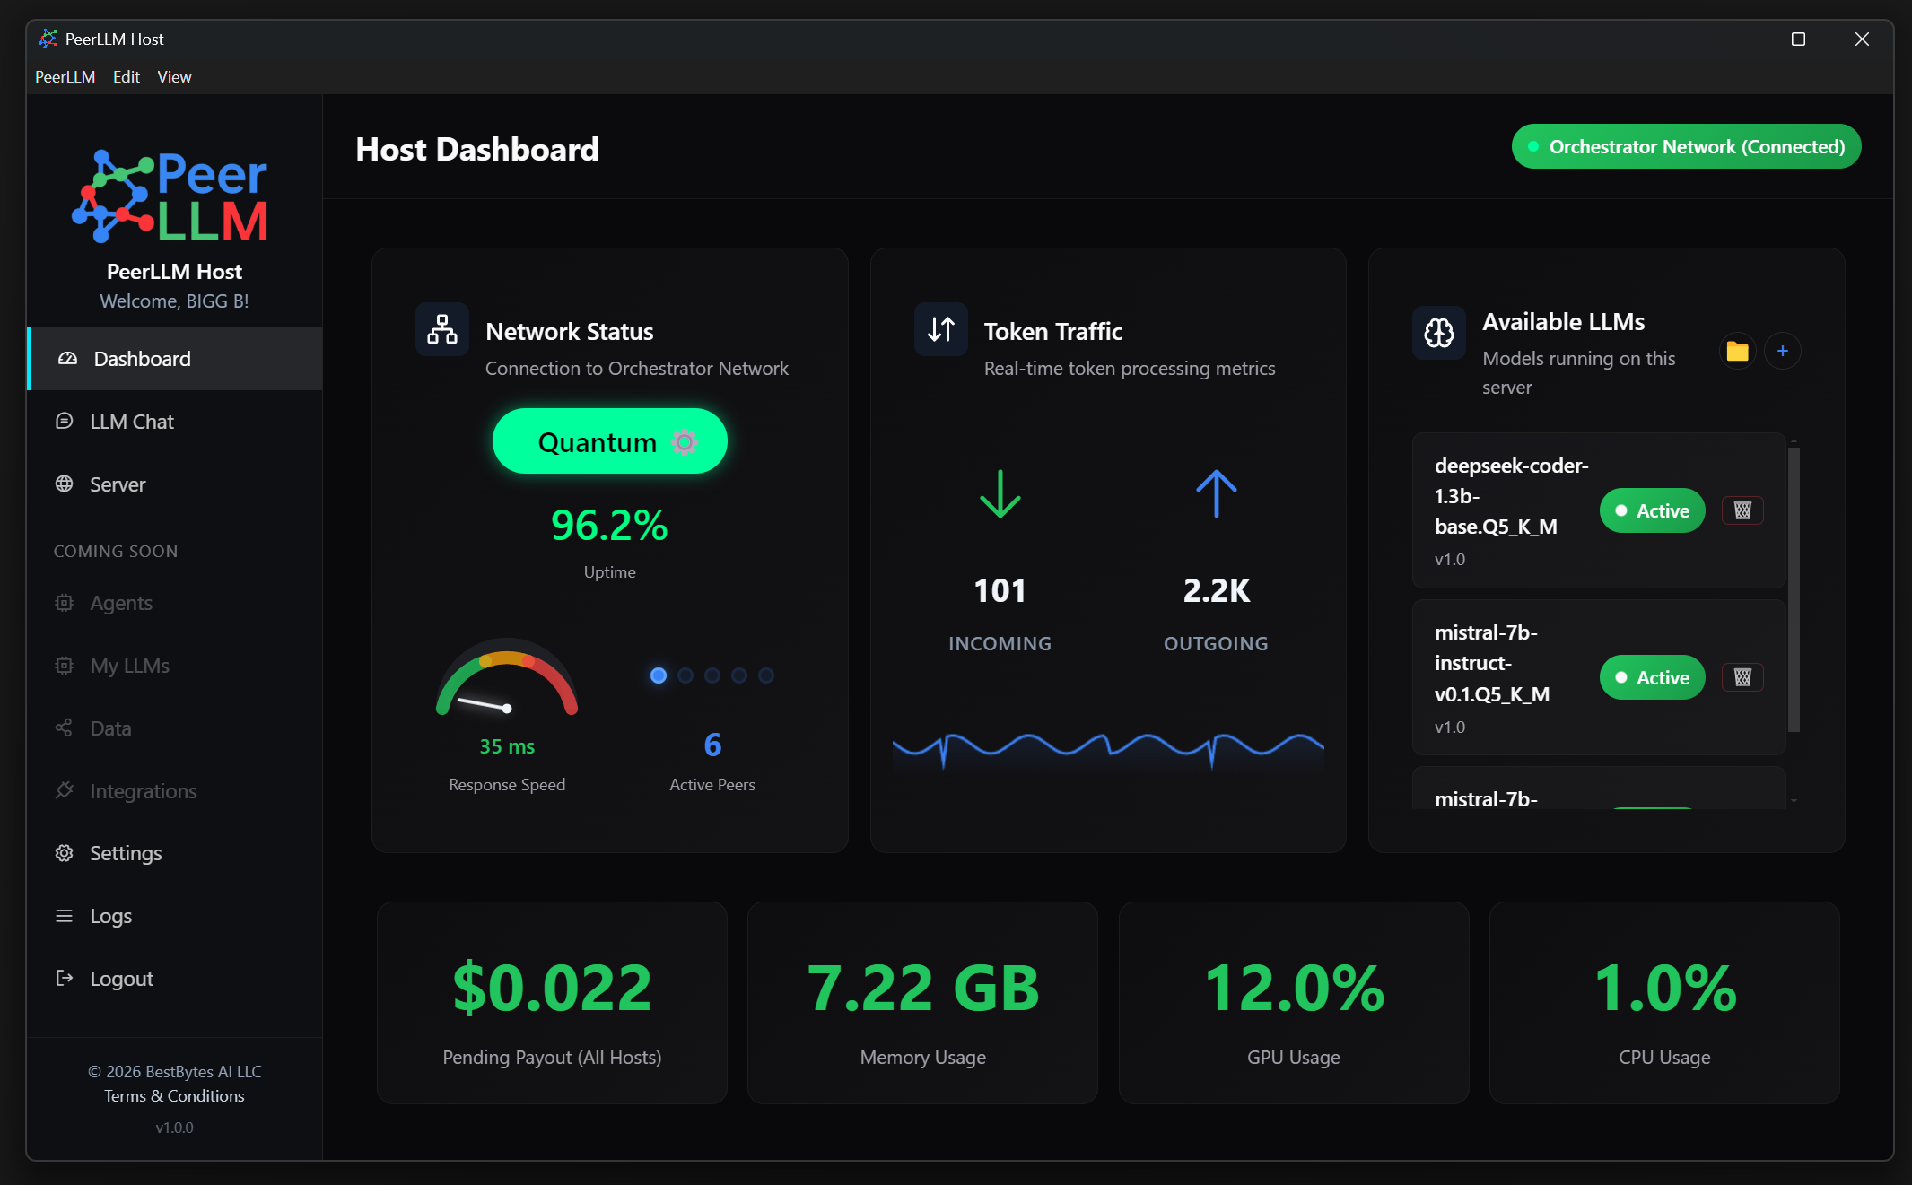Open the Edit menu
The image size is (1912, 1185).
pyautogui.click(x=126, y=77)
